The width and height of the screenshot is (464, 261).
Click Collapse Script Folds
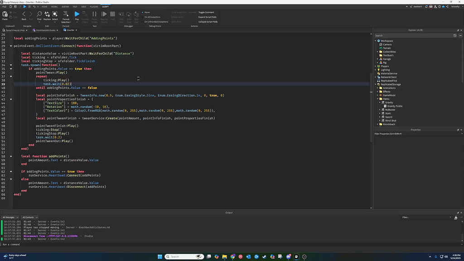(x=208, y=21)
